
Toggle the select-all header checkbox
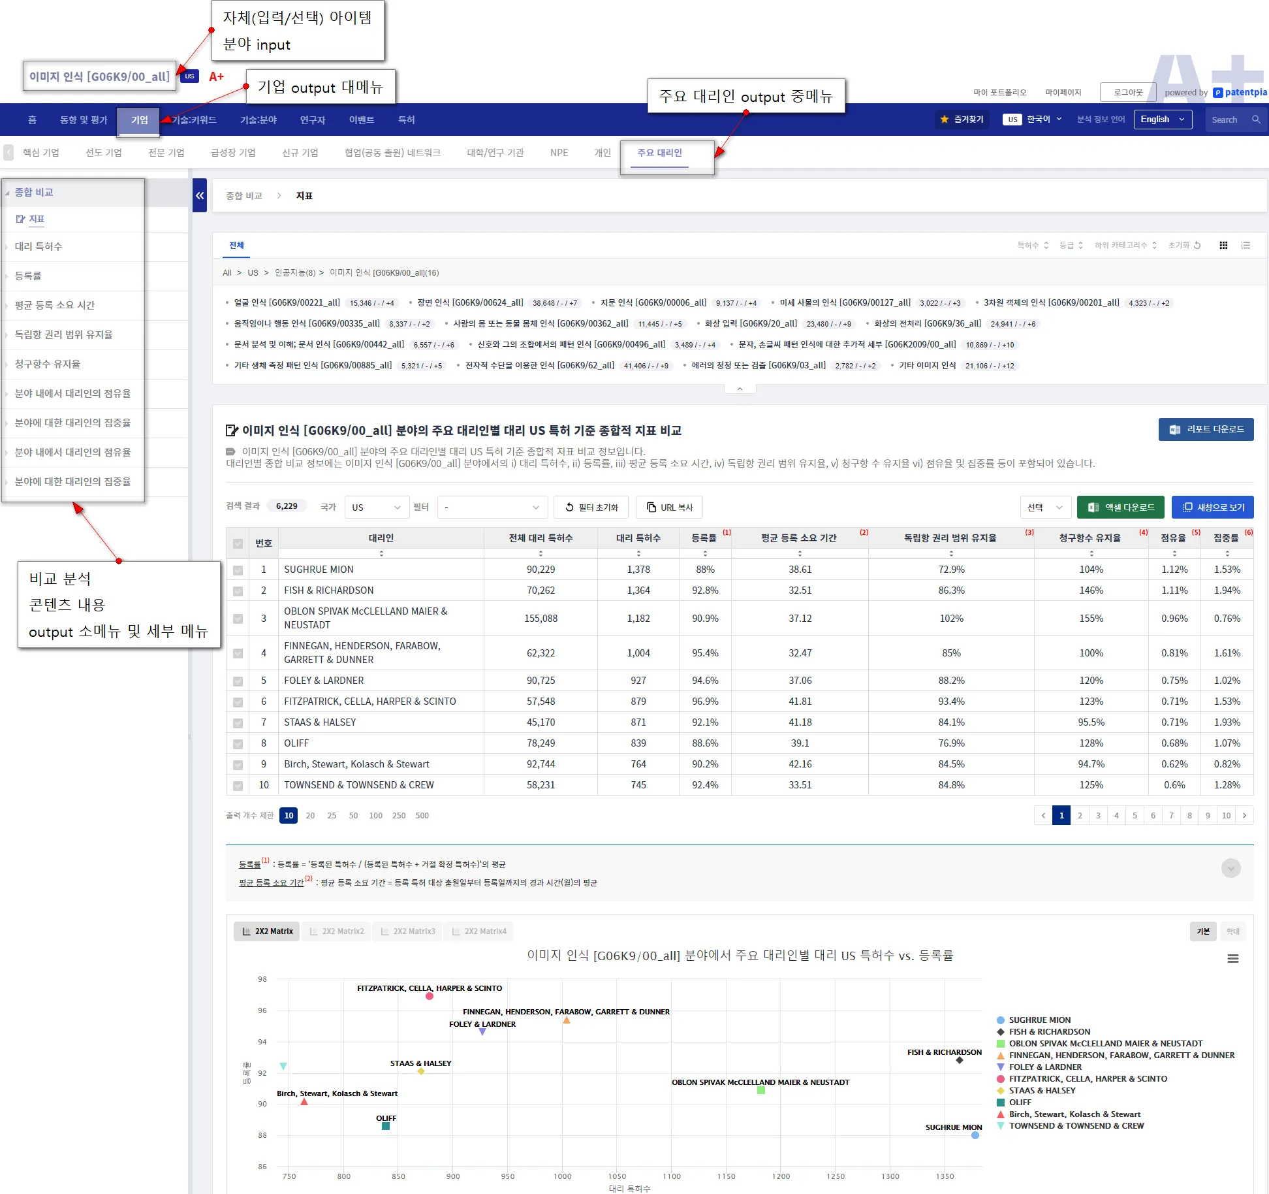(x=238, y=543)
